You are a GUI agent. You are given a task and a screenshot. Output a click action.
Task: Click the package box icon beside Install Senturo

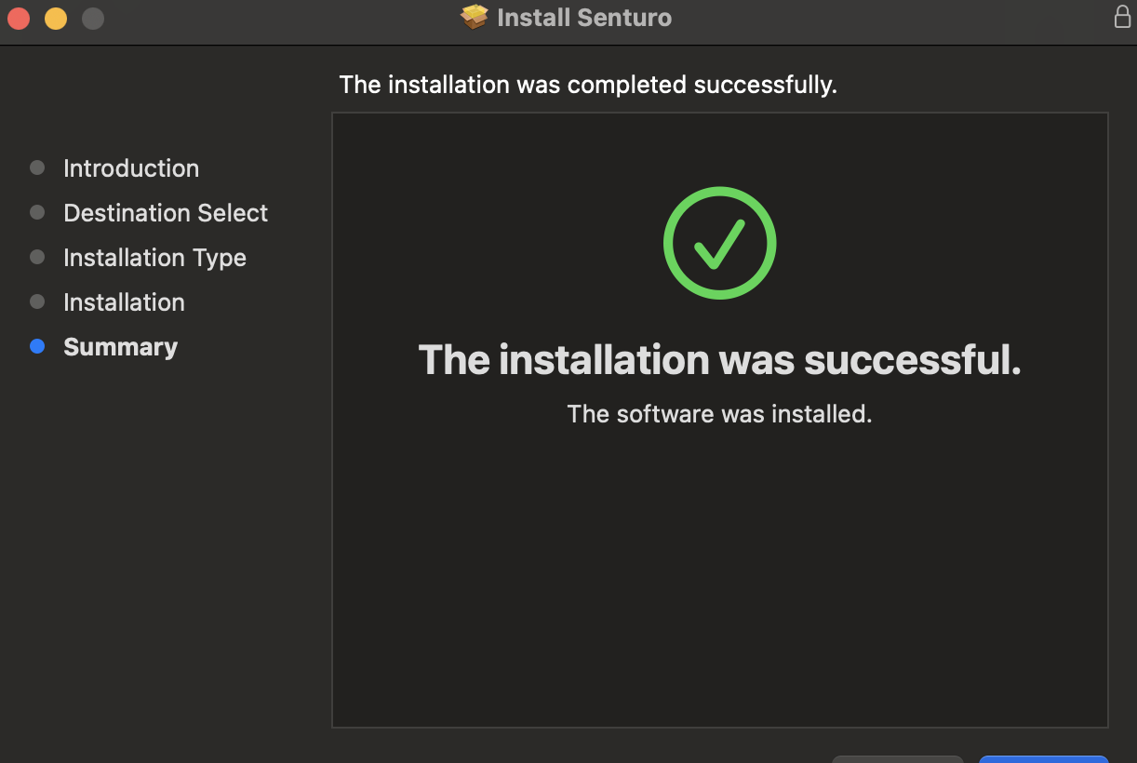pos(475,17)
